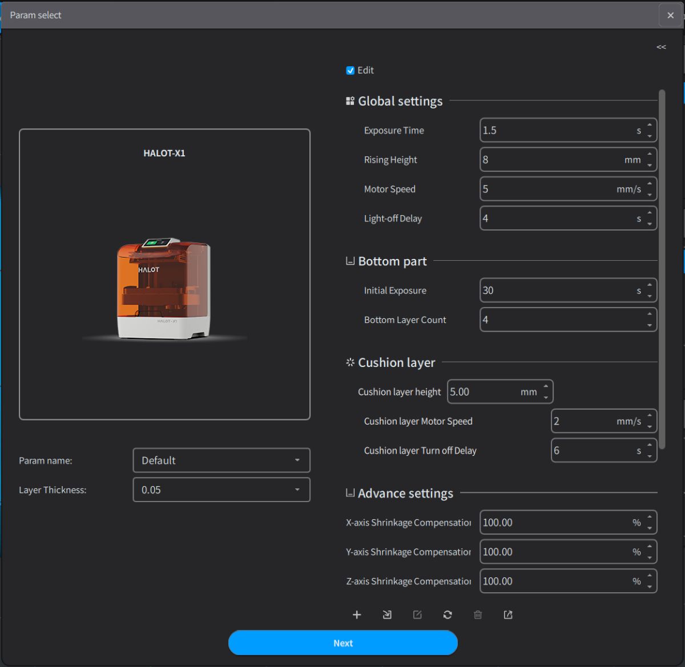The image size is (685, 667).
Task: Click the "Param select" window title
Action: (35, 15)
